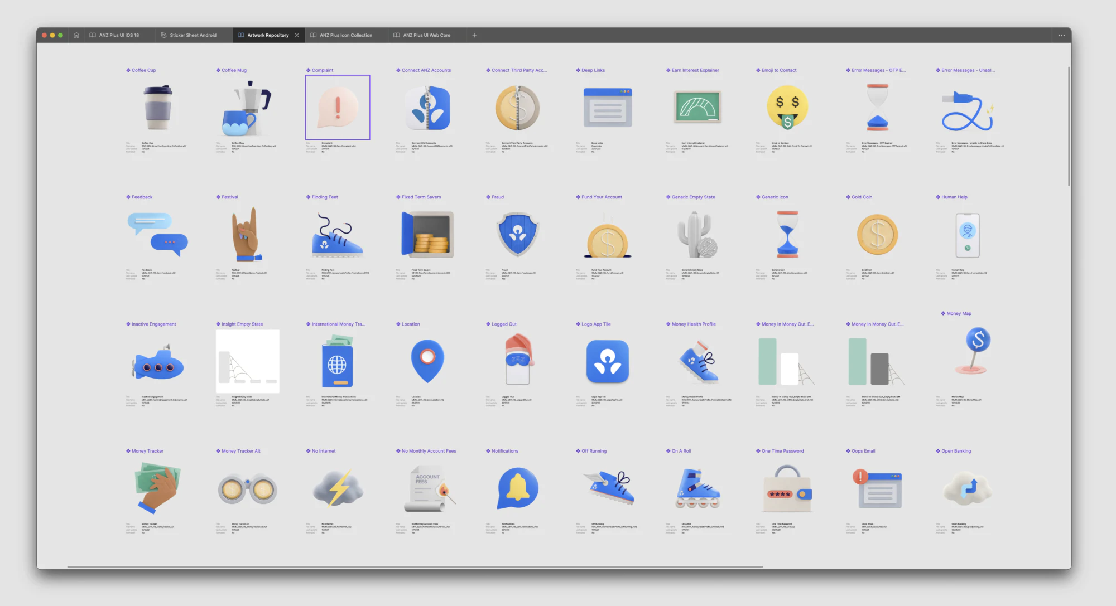Select the Fund Your Account coin artwork
The image size is (1116, 606).
pyautogui.click(x=608, y=235)
